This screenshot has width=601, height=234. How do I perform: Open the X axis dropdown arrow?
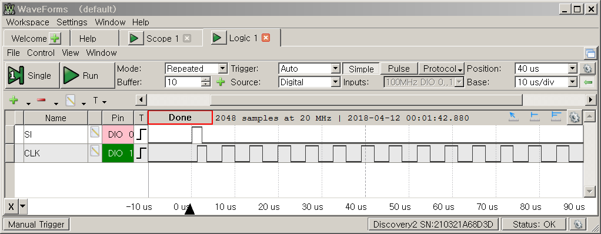click(22, 207)
